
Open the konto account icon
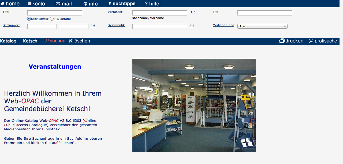(29, 4)
